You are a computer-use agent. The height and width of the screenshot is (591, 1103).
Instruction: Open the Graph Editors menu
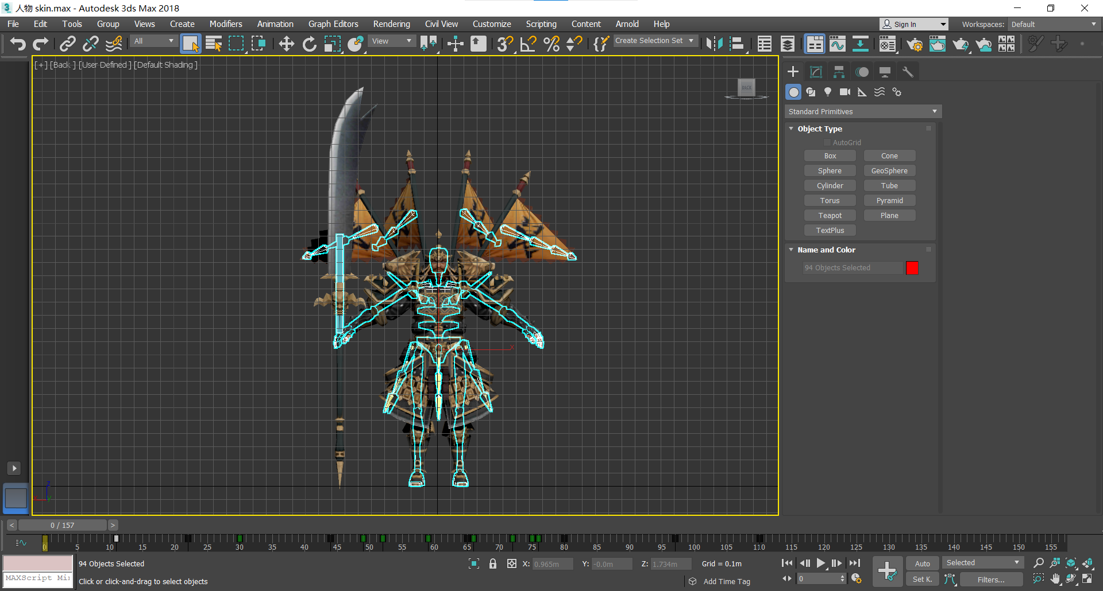(333, 24)
